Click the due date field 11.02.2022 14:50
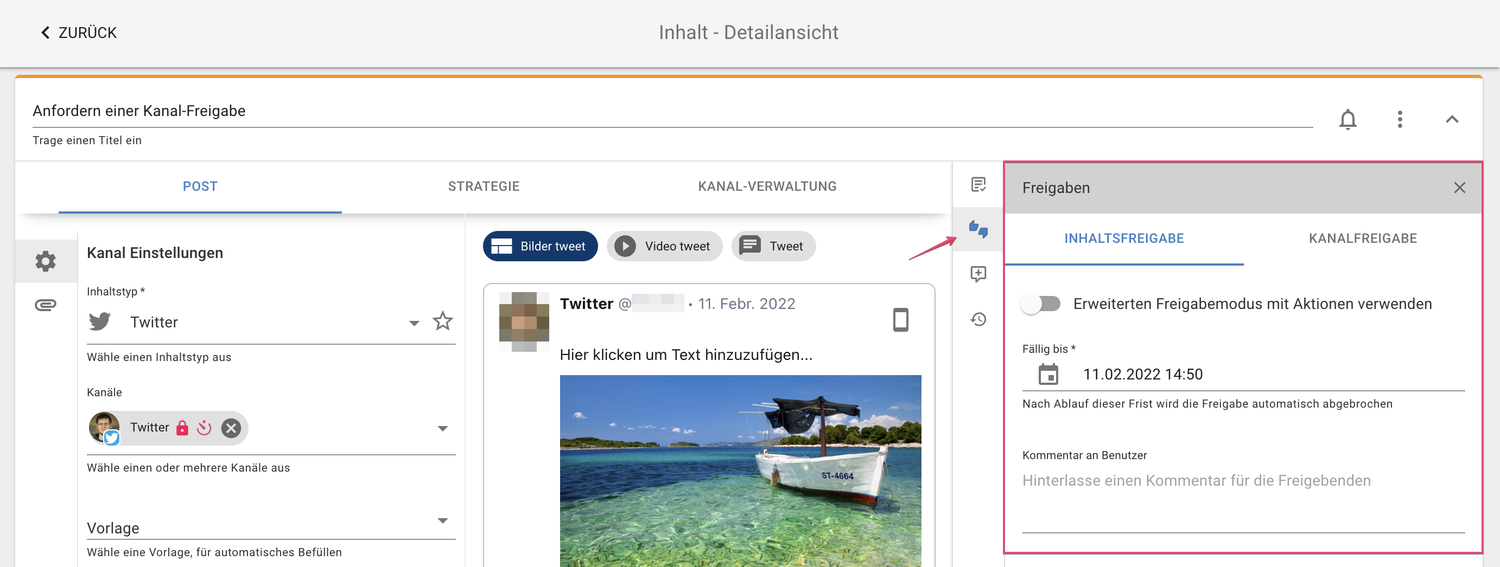Screen dimensions: 1500x567 coord(1243,375)
